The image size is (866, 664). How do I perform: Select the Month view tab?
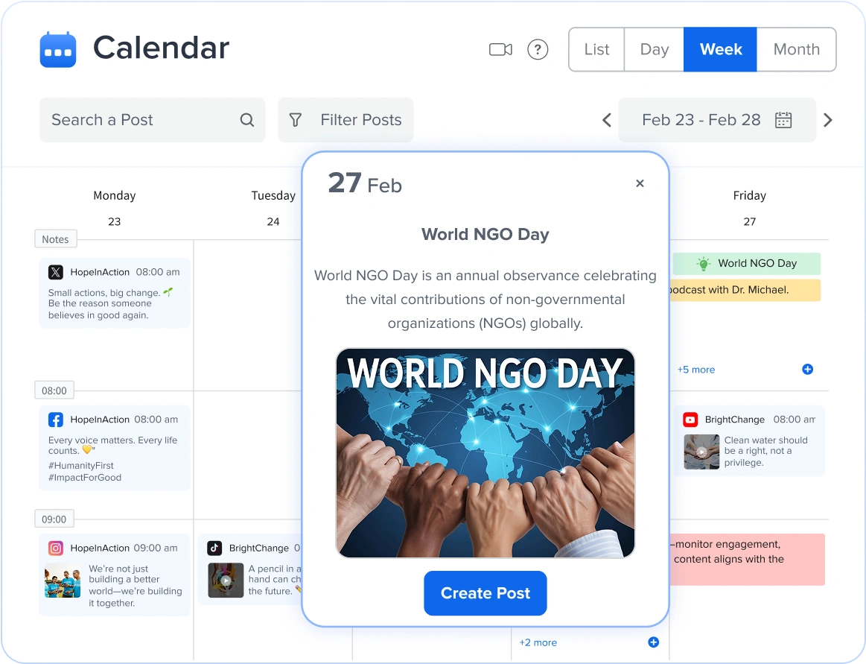pos(796,49)
